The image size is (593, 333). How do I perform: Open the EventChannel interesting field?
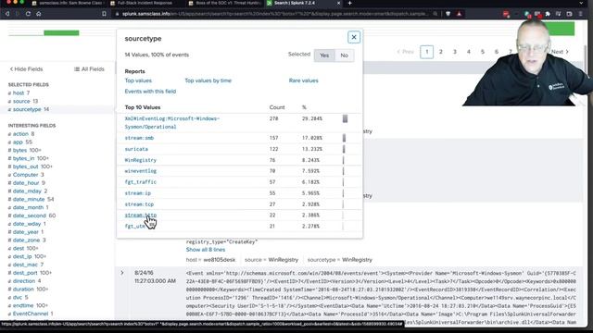(x=31, y=314)
